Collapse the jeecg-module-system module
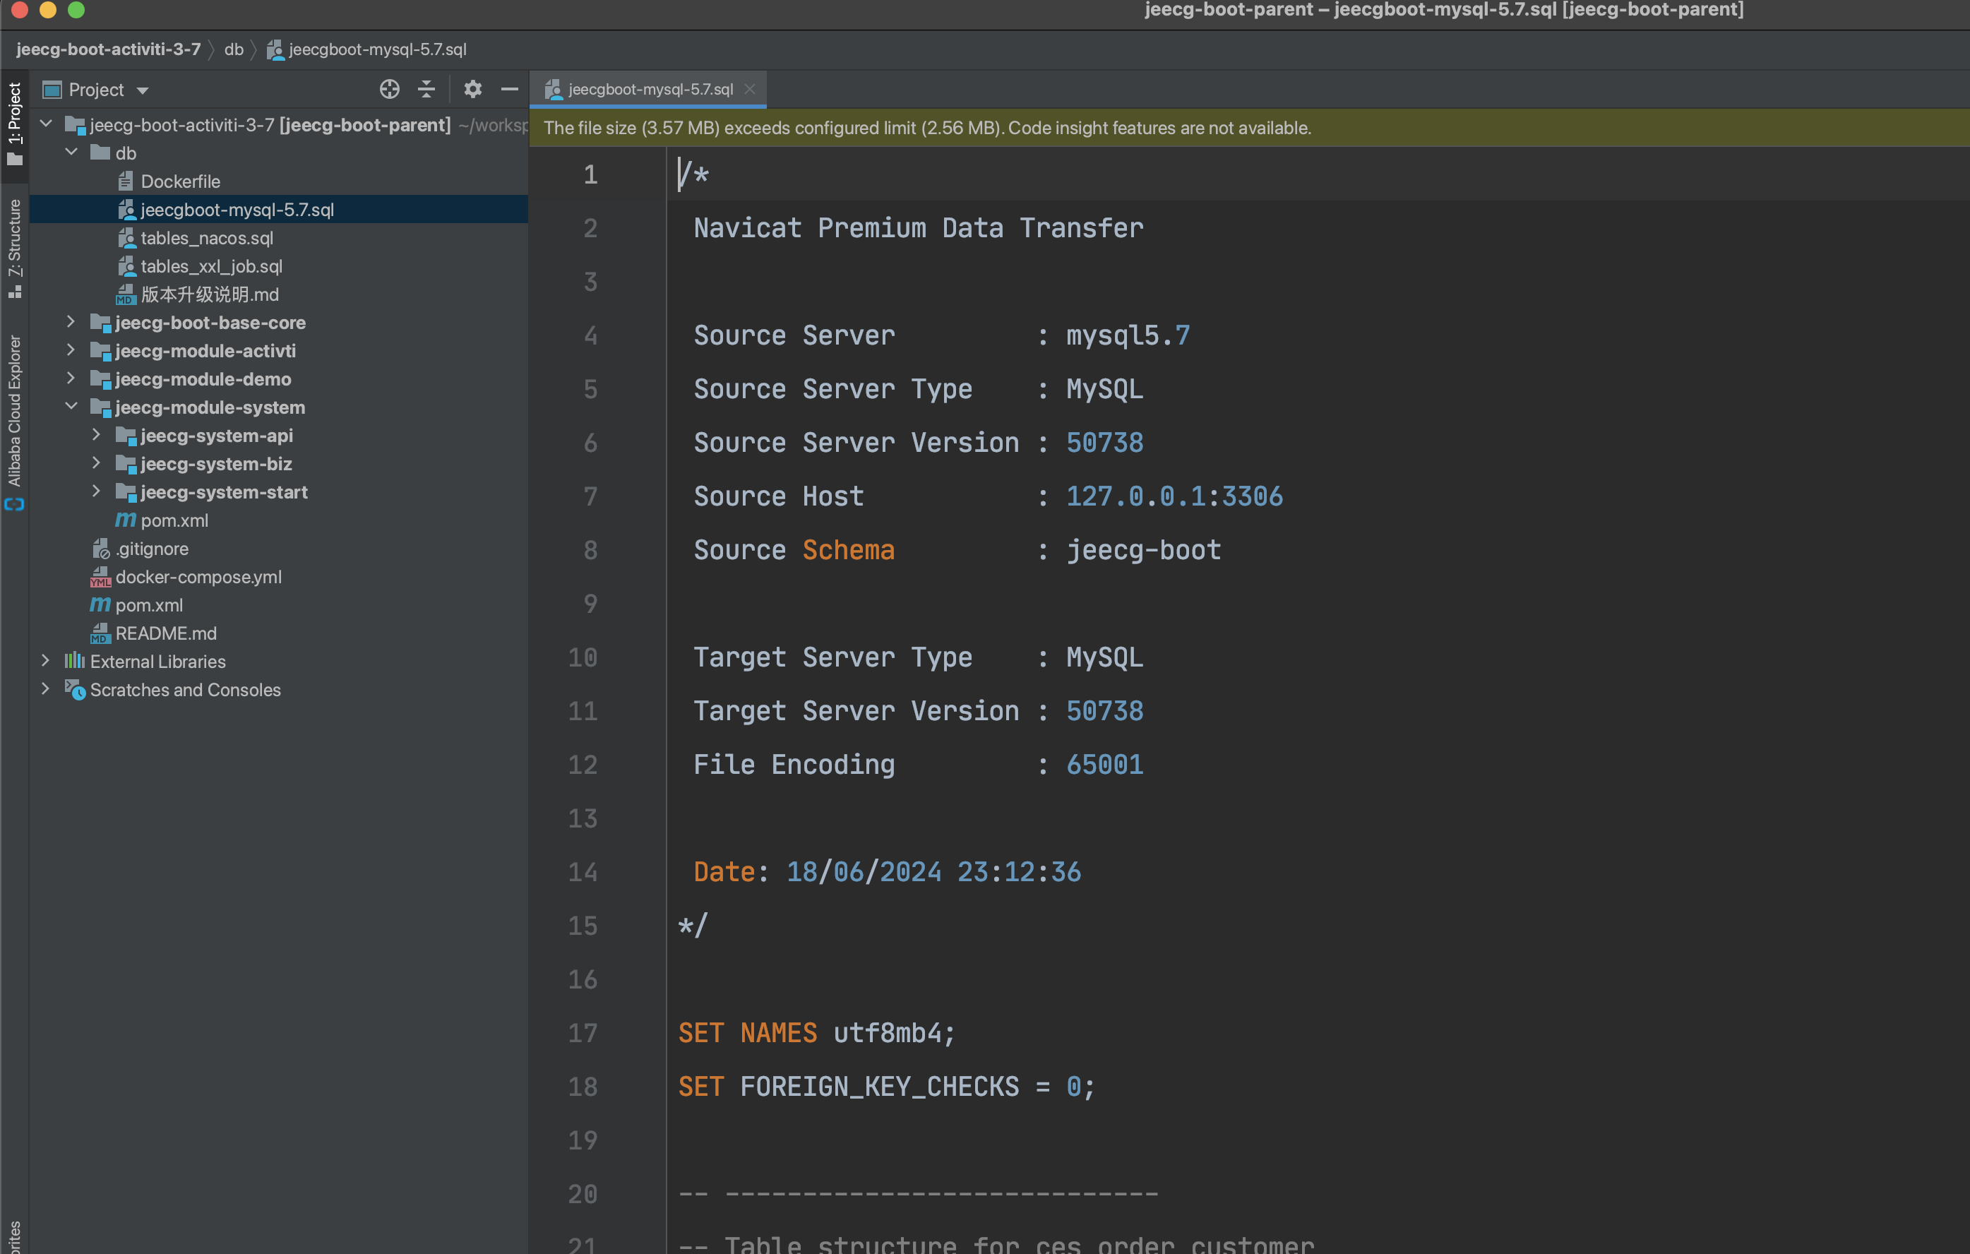The image size is (1970, 1254). click(71, 407)
